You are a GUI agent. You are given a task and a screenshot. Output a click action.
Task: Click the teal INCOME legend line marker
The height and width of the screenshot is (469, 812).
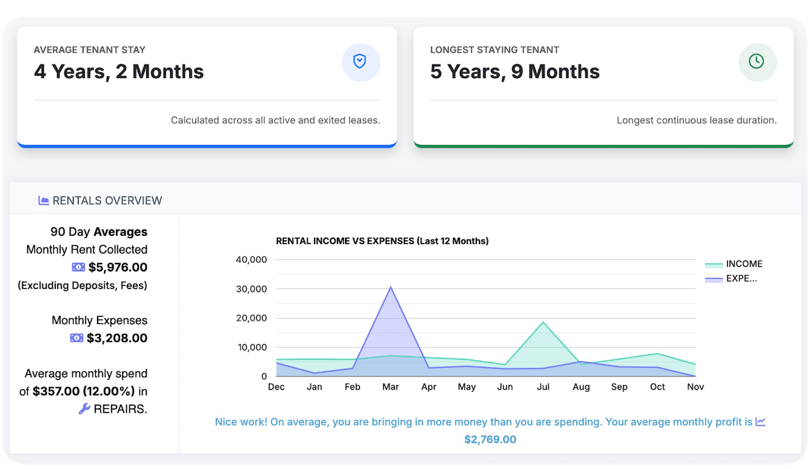715,264
